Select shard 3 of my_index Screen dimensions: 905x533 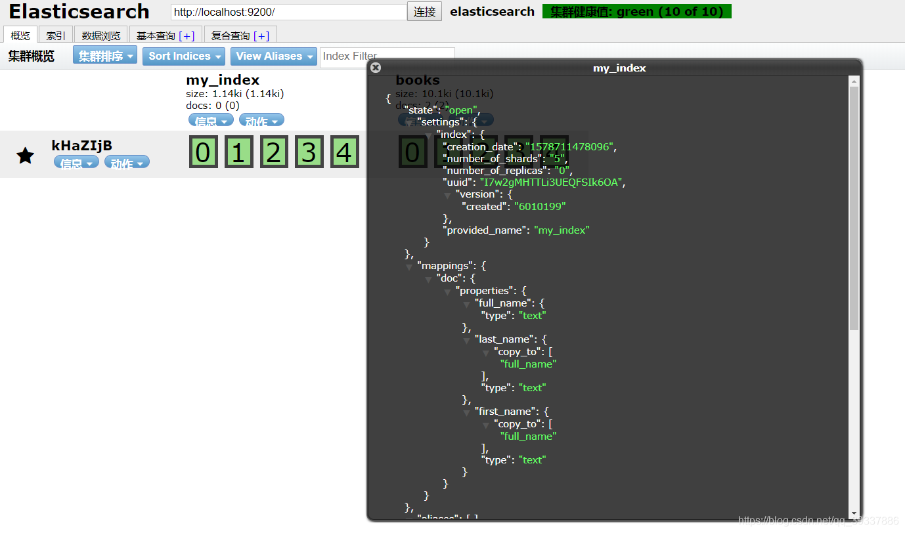click(x=309, y=152)
